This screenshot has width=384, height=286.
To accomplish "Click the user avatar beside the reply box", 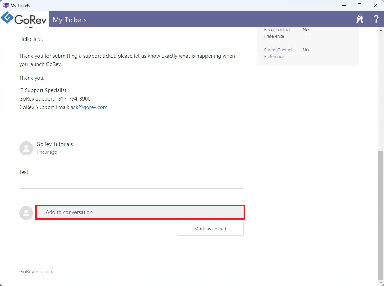I will tap(26, 213).
